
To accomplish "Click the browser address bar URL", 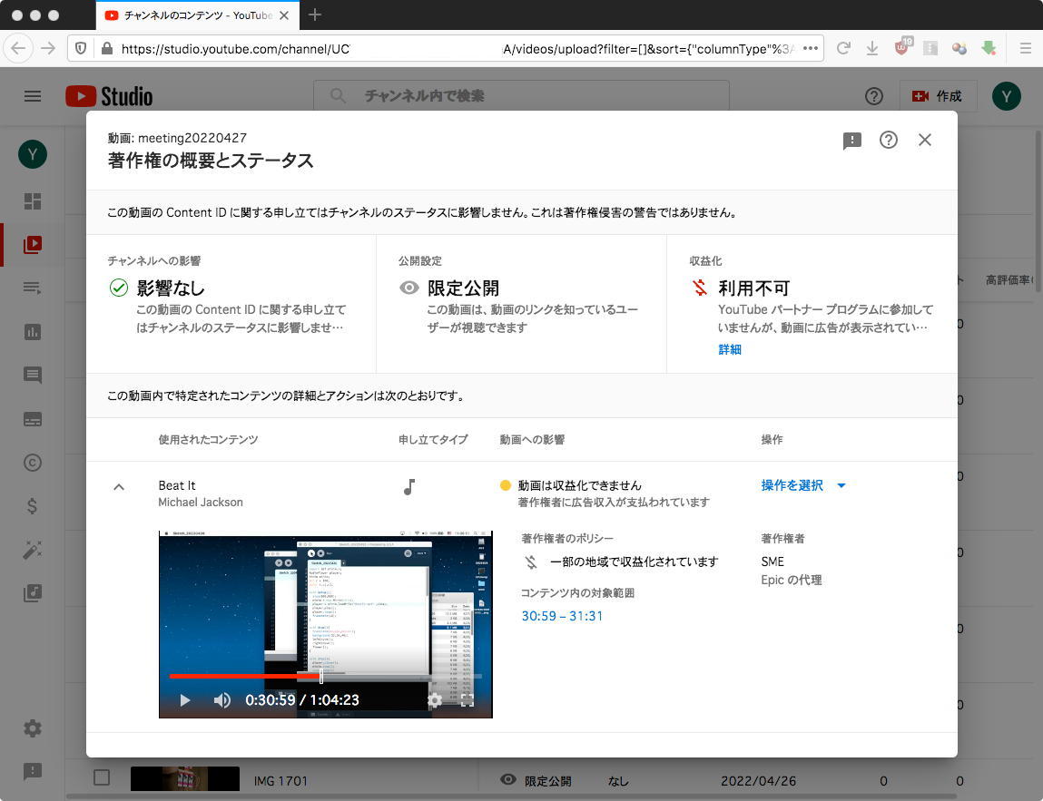I will 446,48.
